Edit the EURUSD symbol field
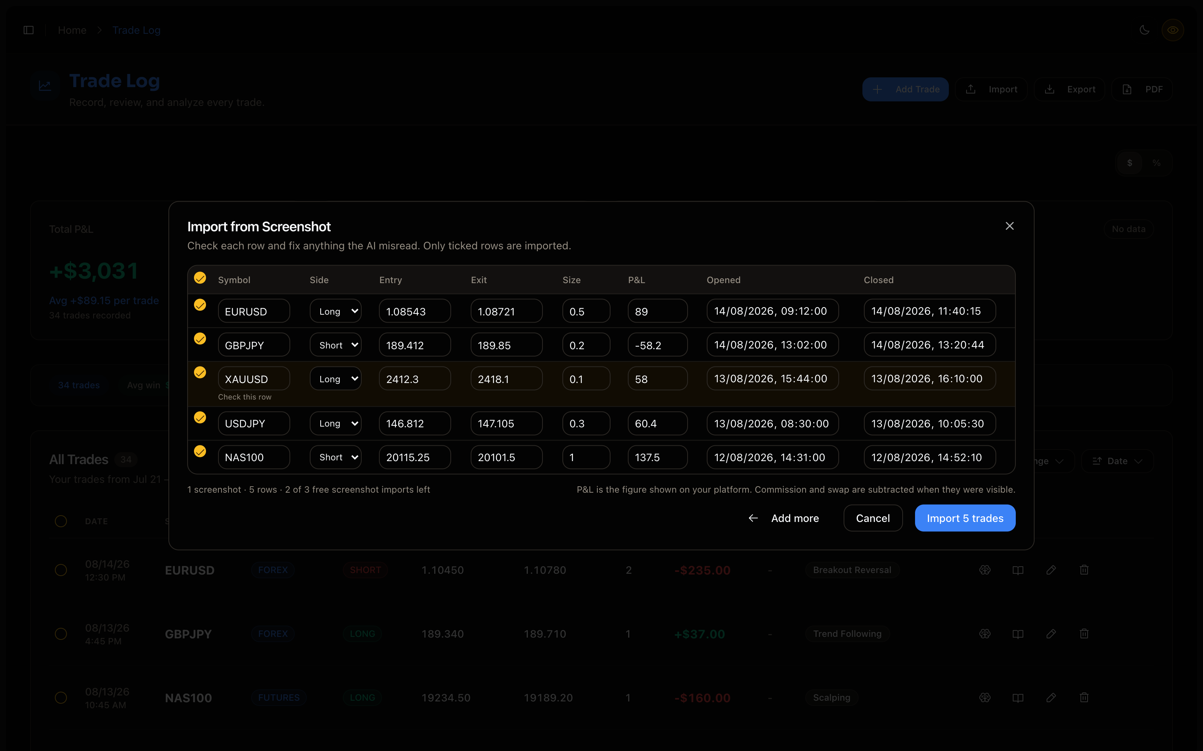Screen dimensions: 1203x751 (254, 311)
